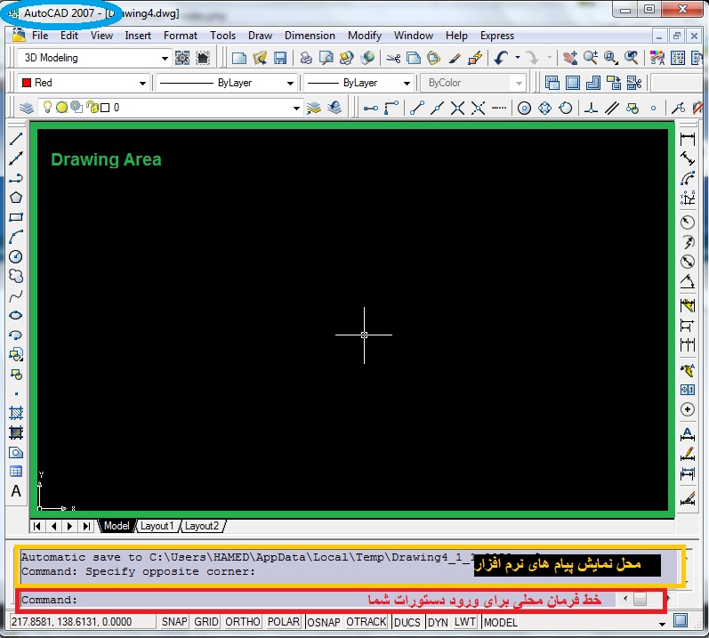Open the Dimension menu
Viewport: 709px width, 638px height.
tap(310, 36)
